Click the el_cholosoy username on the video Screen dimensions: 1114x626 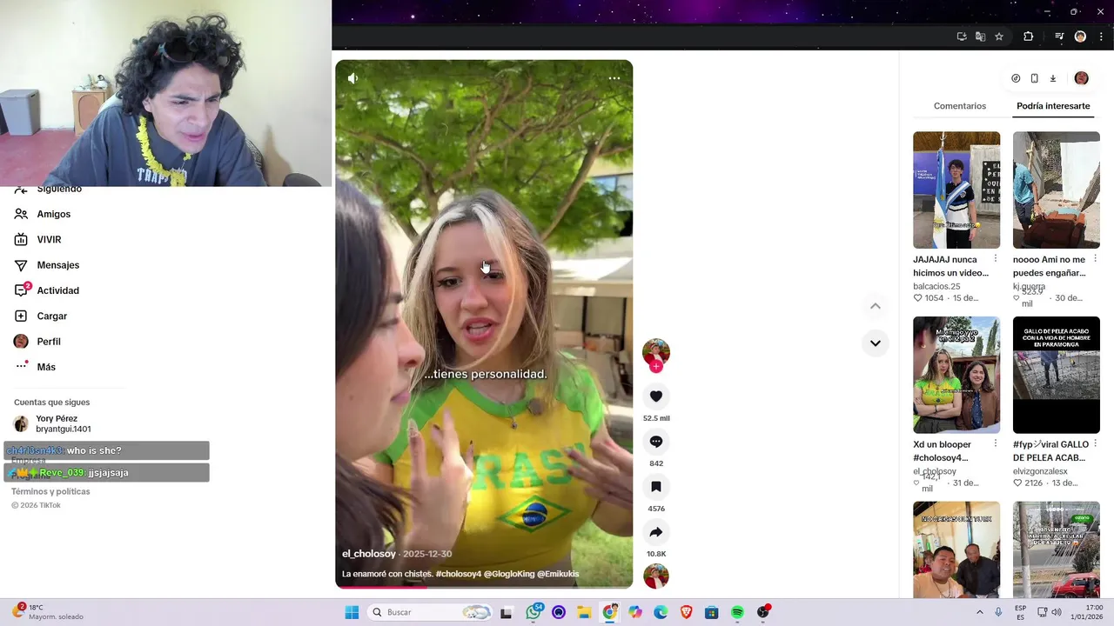point(369,554)
